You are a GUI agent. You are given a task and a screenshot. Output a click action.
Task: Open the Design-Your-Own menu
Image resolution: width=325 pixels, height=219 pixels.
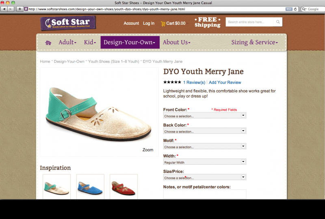(130, 42)
